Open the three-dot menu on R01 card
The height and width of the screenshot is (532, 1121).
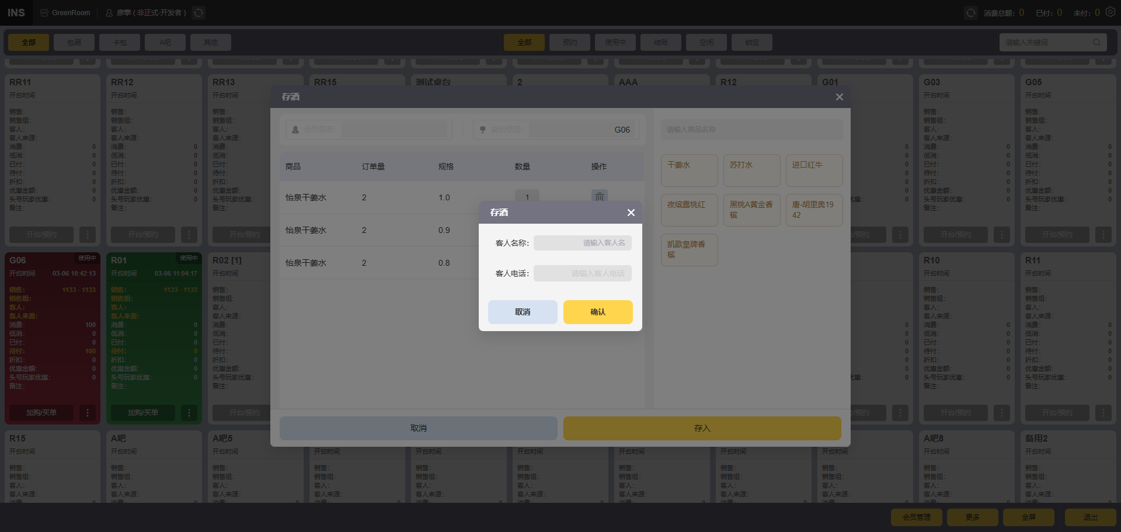pyautogui.click(x=189, y=413)
